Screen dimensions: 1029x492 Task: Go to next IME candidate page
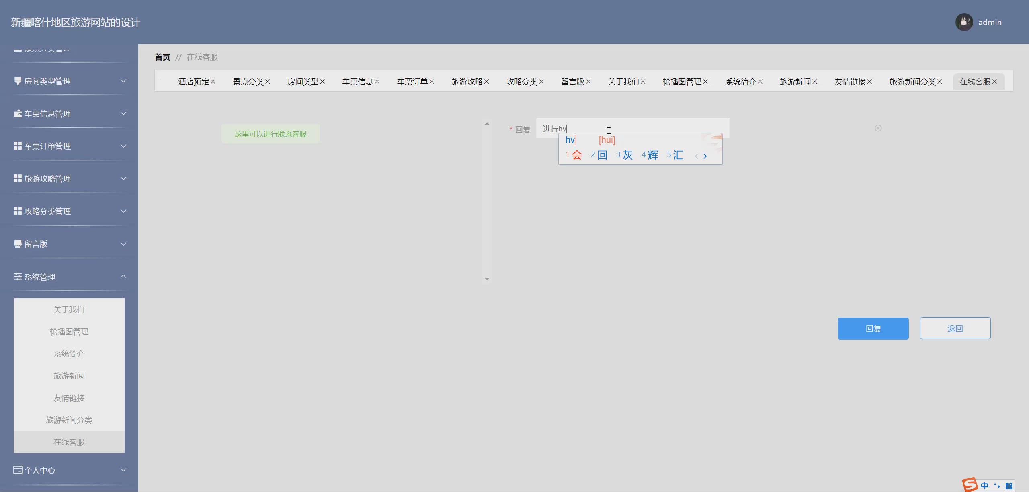(x=705, y=156)
